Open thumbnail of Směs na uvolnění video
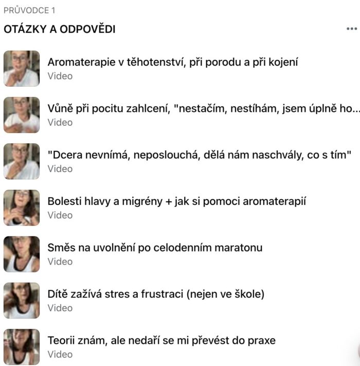 point(22,254)
